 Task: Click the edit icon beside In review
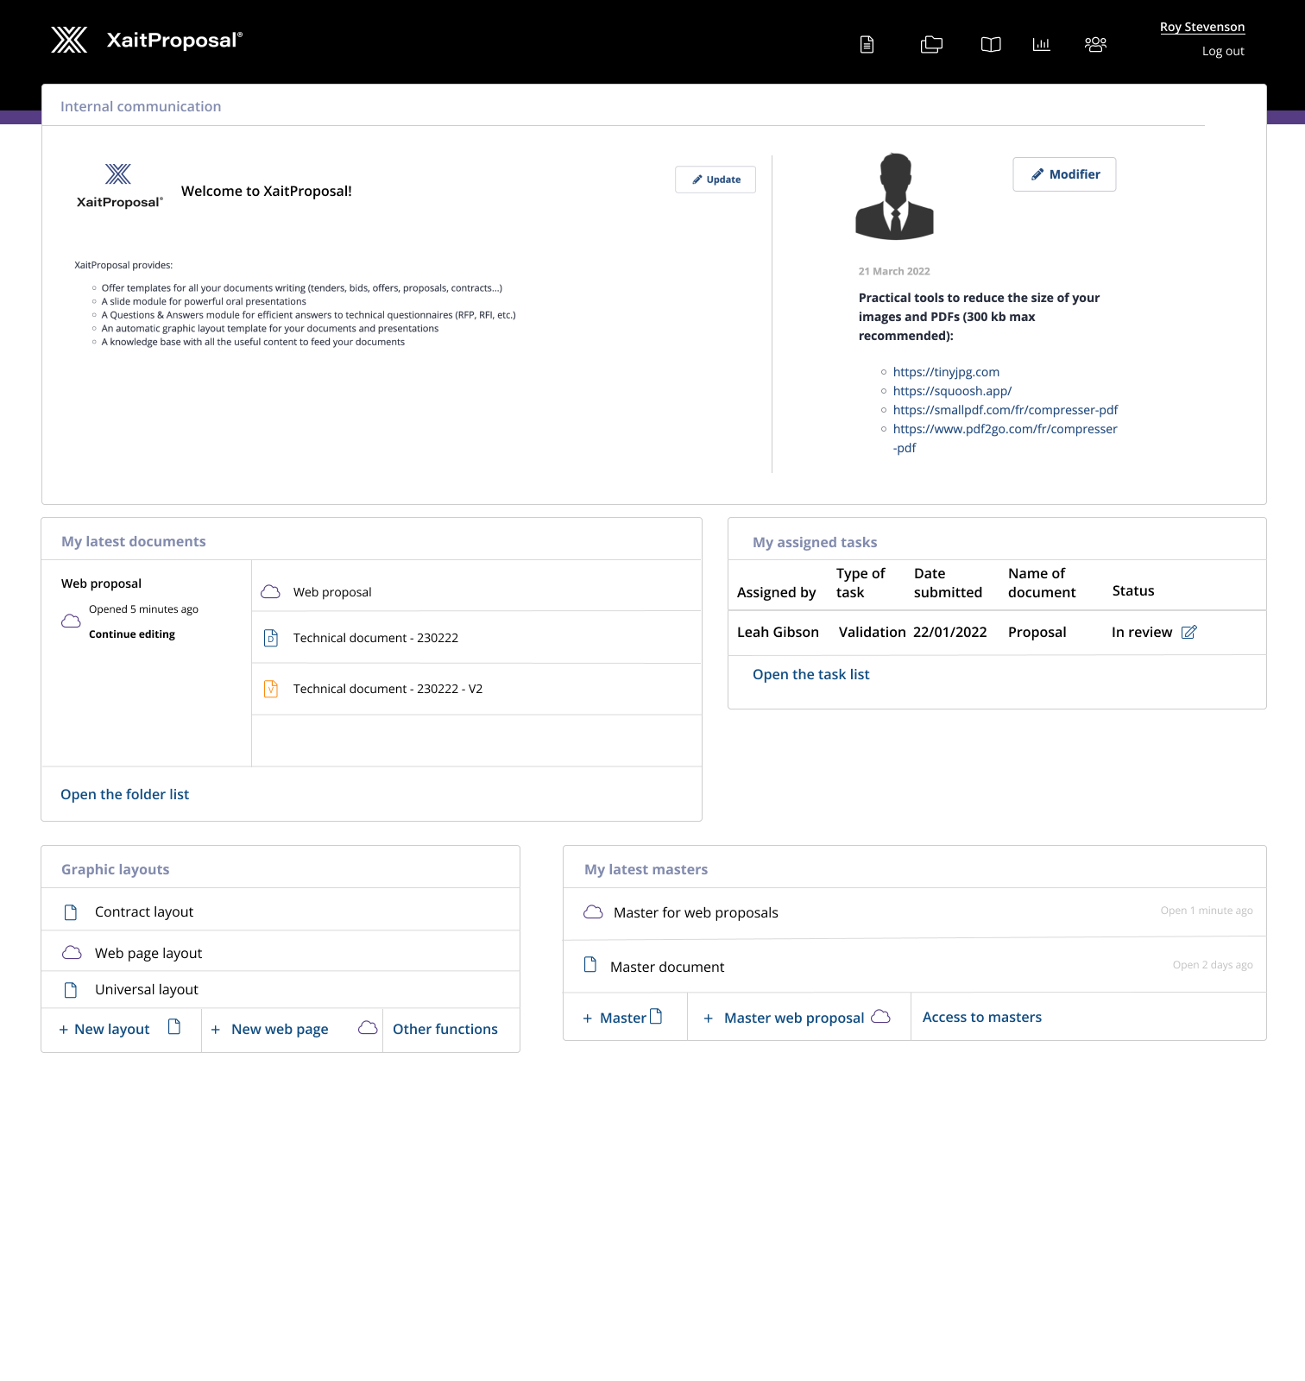(1189, 632)
